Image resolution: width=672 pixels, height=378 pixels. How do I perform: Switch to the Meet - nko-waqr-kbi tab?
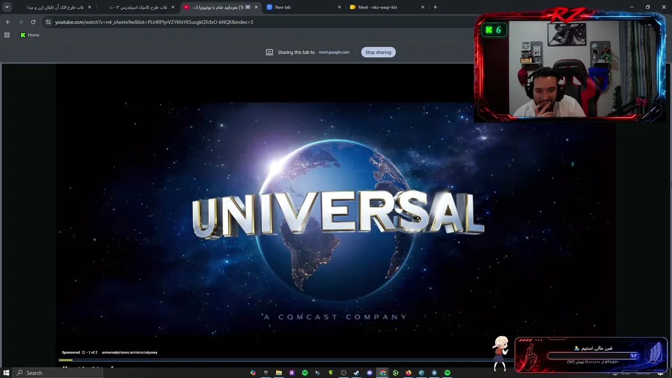pyautogui.click(x=387, y=7)
